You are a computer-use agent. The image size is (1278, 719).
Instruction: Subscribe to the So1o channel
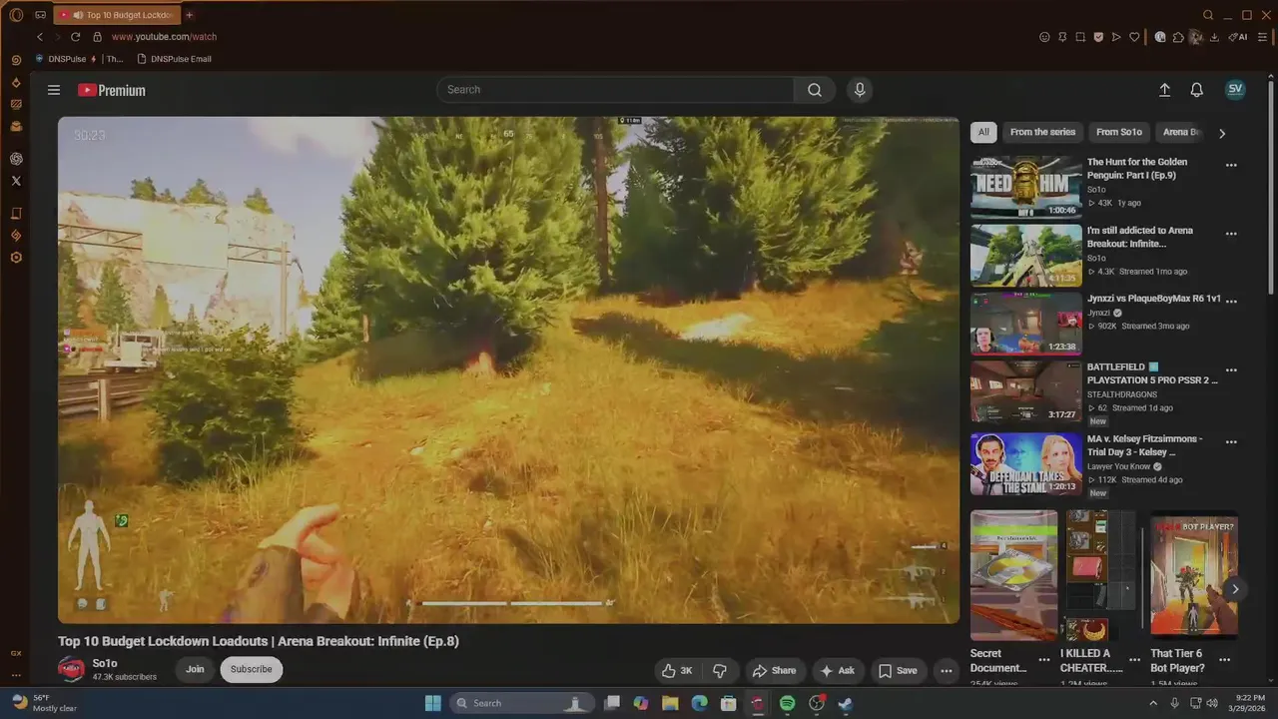[251, 669]
